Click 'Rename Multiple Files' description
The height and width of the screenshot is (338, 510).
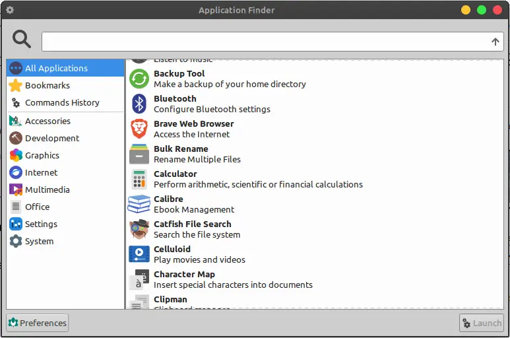197,159
